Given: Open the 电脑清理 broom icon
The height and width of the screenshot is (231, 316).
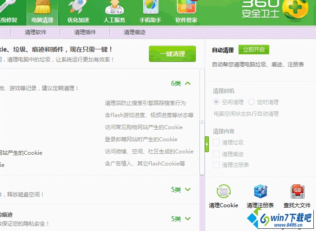Looking at the screenshot, I should (x=42, y=7).
